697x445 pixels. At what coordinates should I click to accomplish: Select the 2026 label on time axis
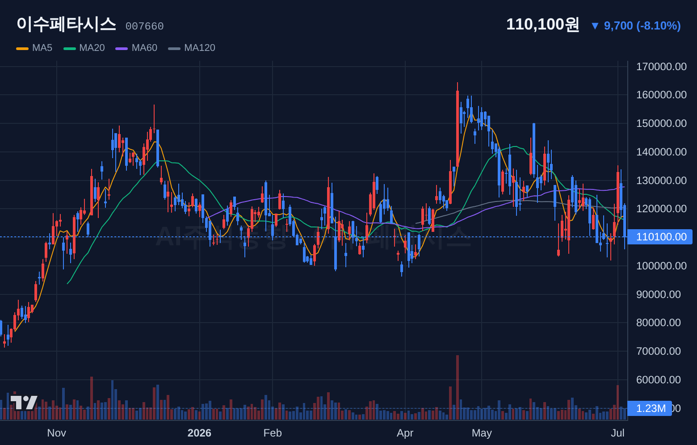(199, 433)
